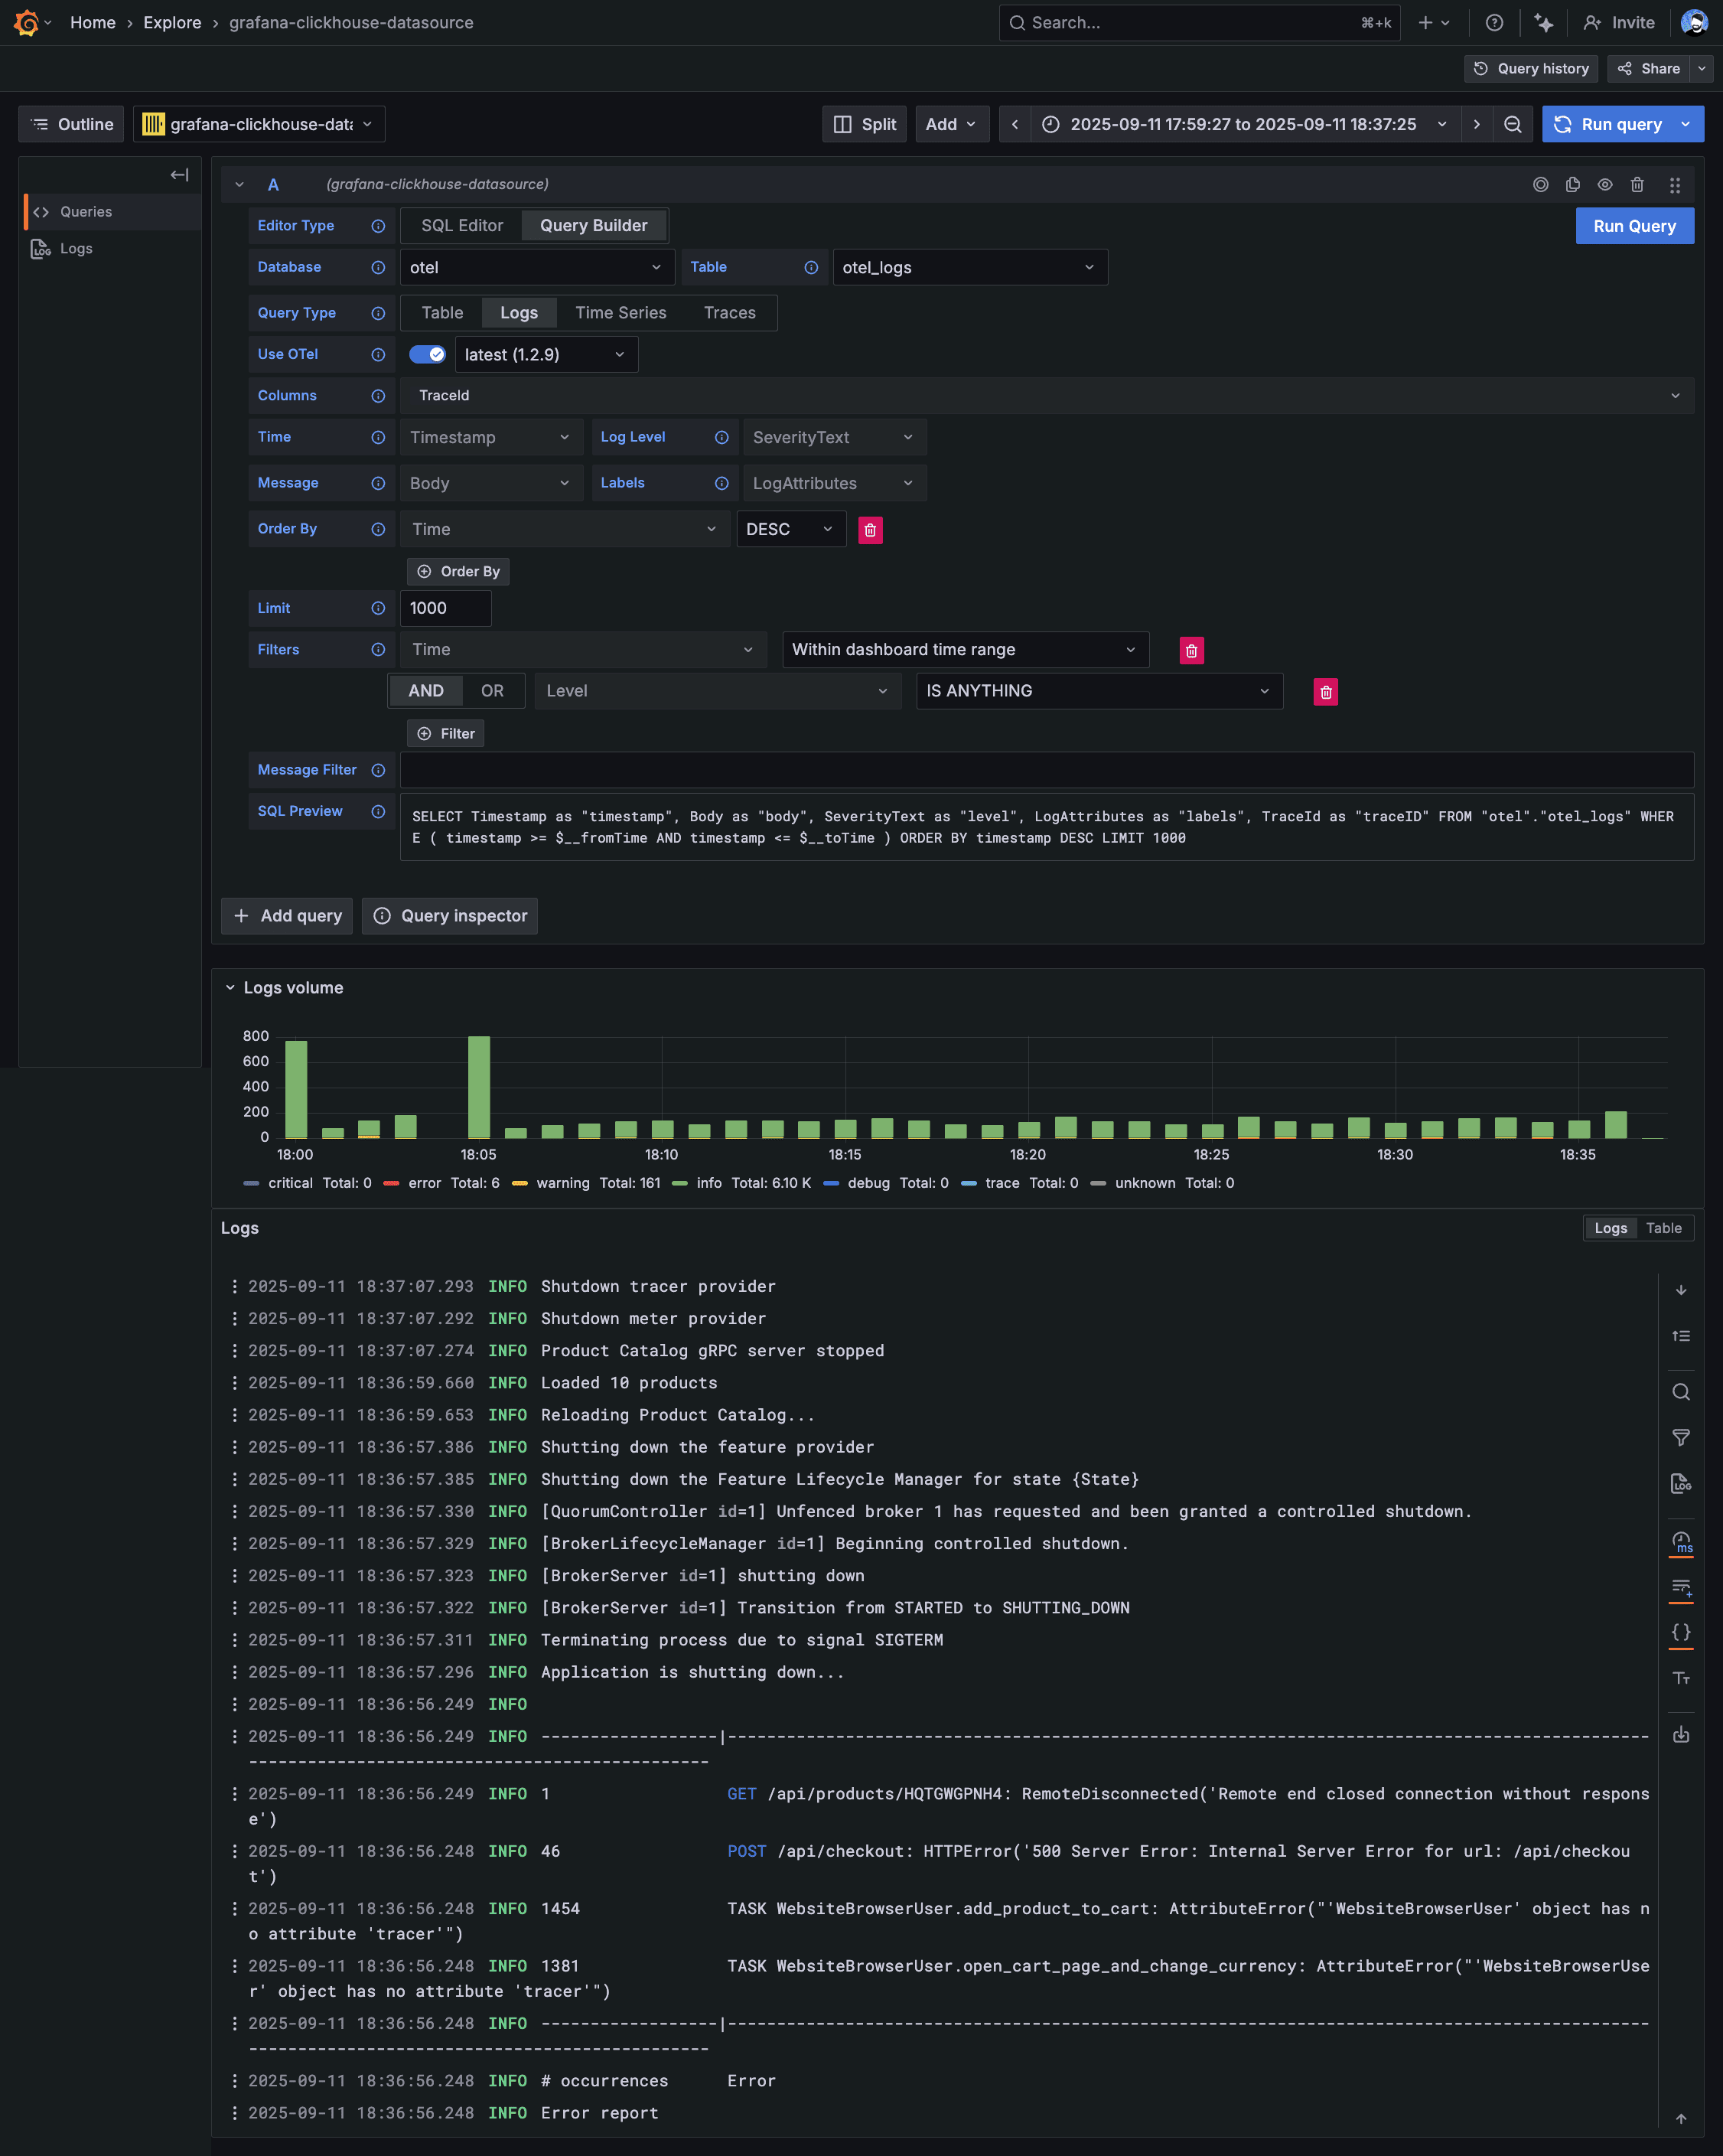Open Query history
The width and height of the screenshot is (1723, 2156).
[x=1530, y=68]
